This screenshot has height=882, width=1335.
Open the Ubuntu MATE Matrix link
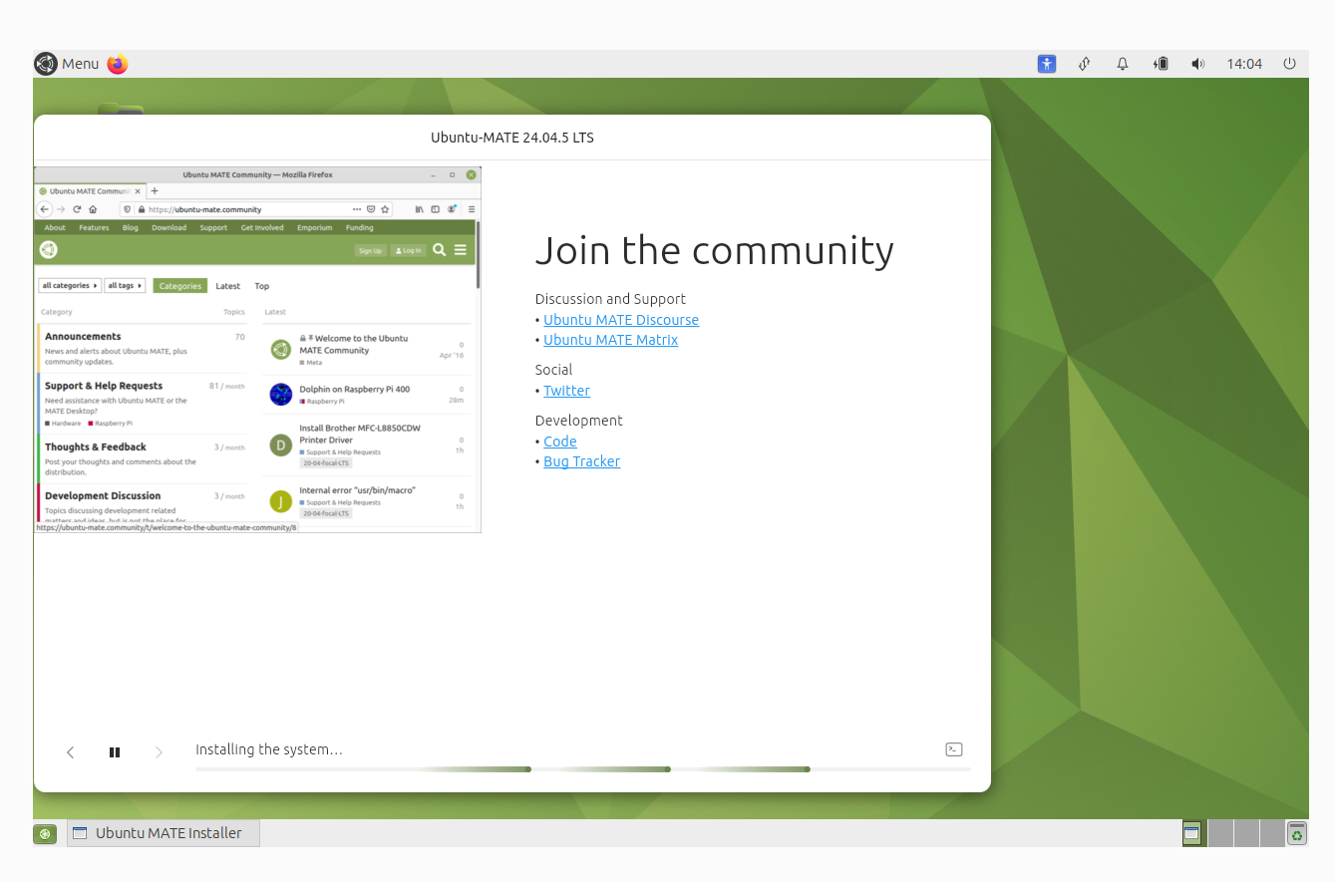point(610,340)
